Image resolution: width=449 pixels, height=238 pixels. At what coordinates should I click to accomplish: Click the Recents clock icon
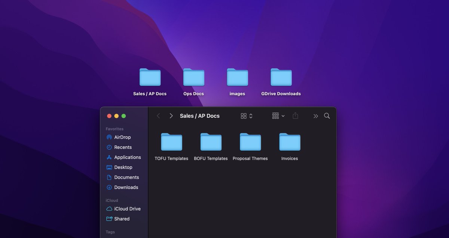point(109,147)
